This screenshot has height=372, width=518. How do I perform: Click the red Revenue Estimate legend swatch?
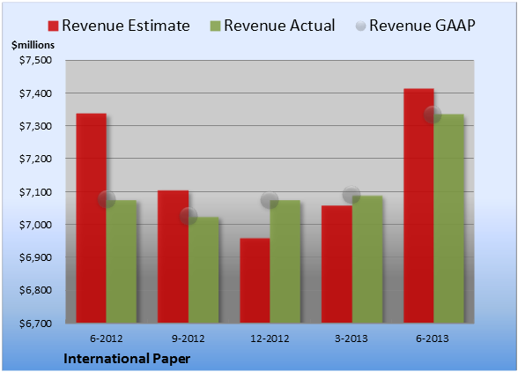pyautogui.click(x=53, y=26)
